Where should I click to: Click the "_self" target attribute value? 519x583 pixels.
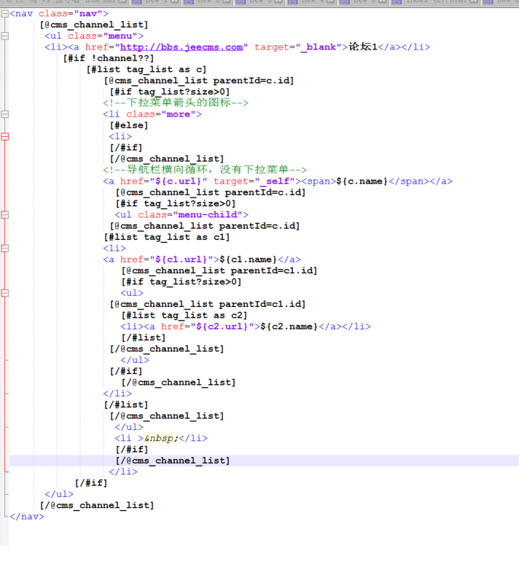click(275, 181)
